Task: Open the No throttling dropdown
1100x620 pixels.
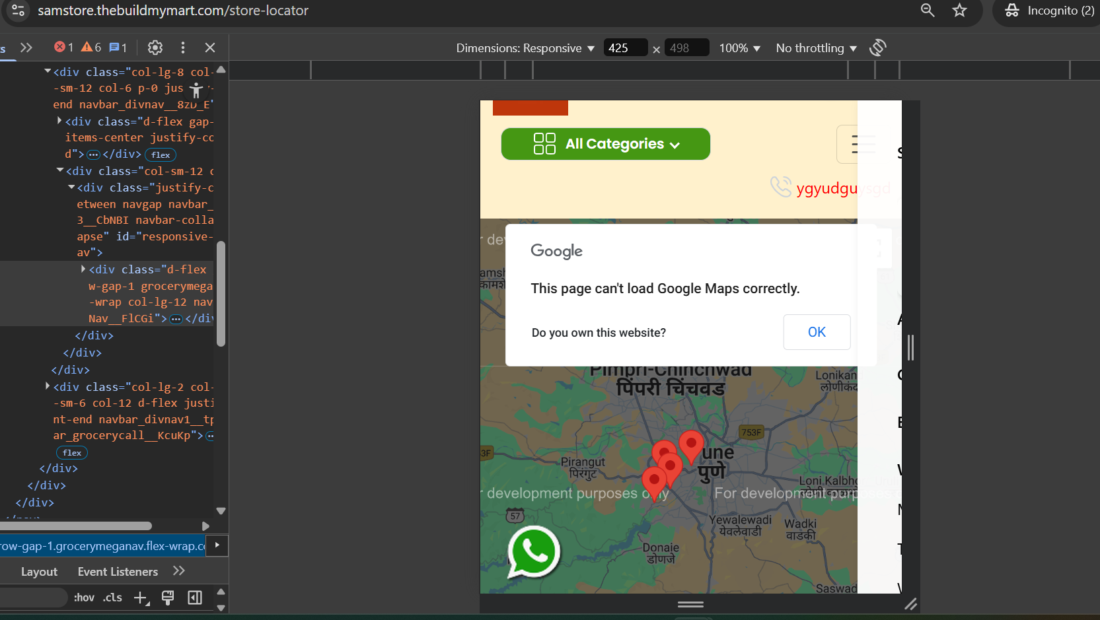Action: [817, 48]
